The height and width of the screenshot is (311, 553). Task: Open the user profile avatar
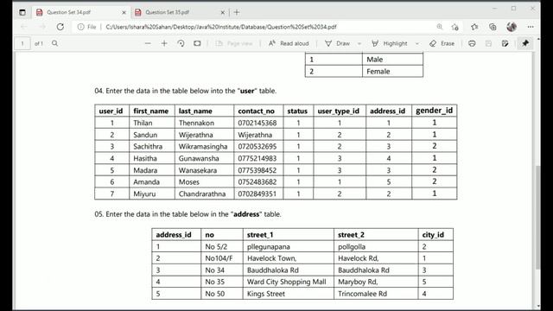[512, 27]
